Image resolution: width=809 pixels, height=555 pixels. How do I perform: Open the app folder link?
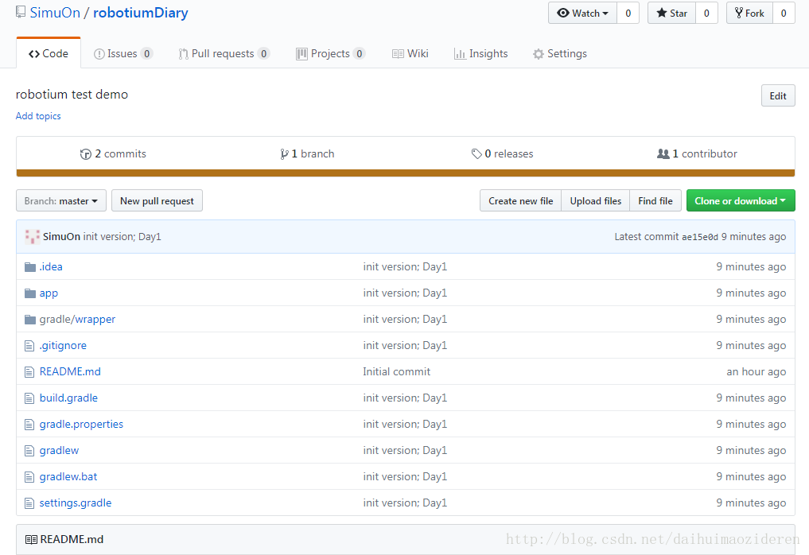49,293
